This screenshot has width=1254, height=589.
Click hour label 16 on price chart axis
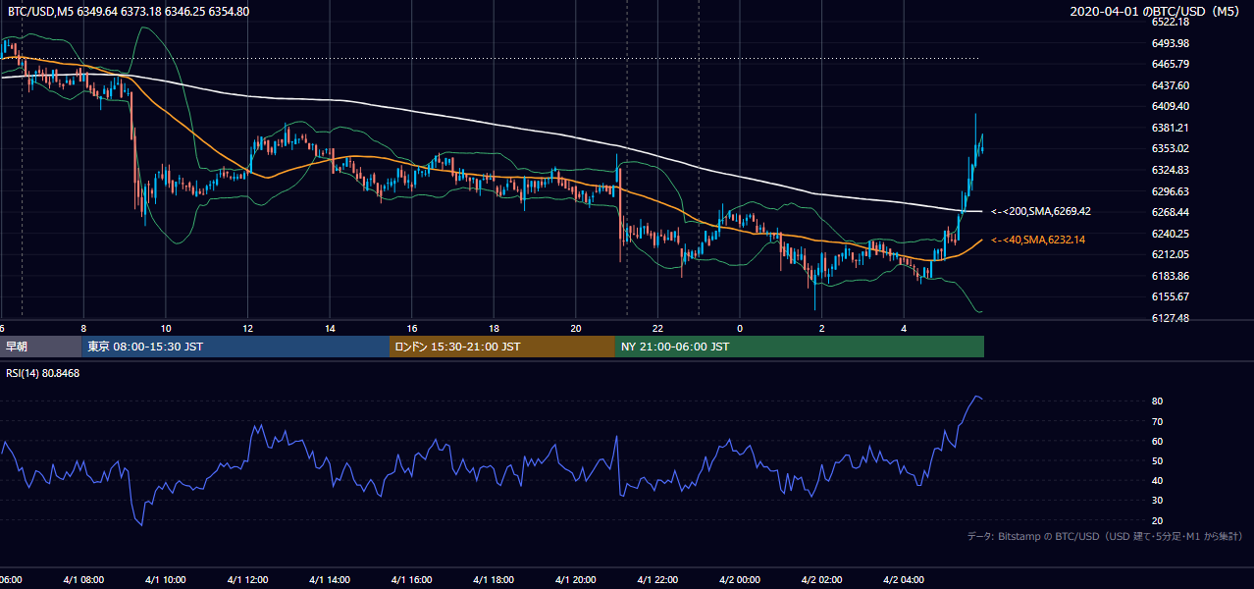[x=412, y=328]
